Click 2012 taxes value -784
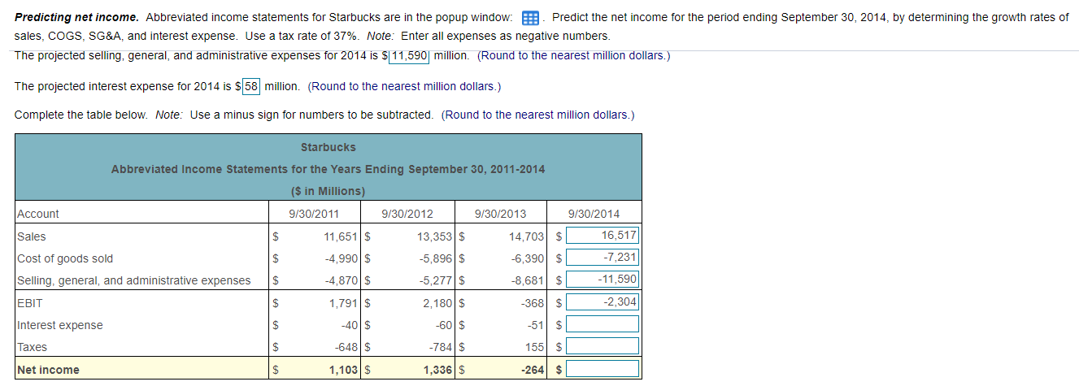1079x386 pixels. [441, 347]
